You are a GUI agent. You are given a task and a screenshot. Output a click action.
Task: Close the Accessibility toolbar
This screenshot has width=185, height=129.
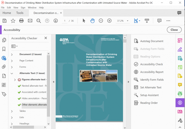pos(174,30)
